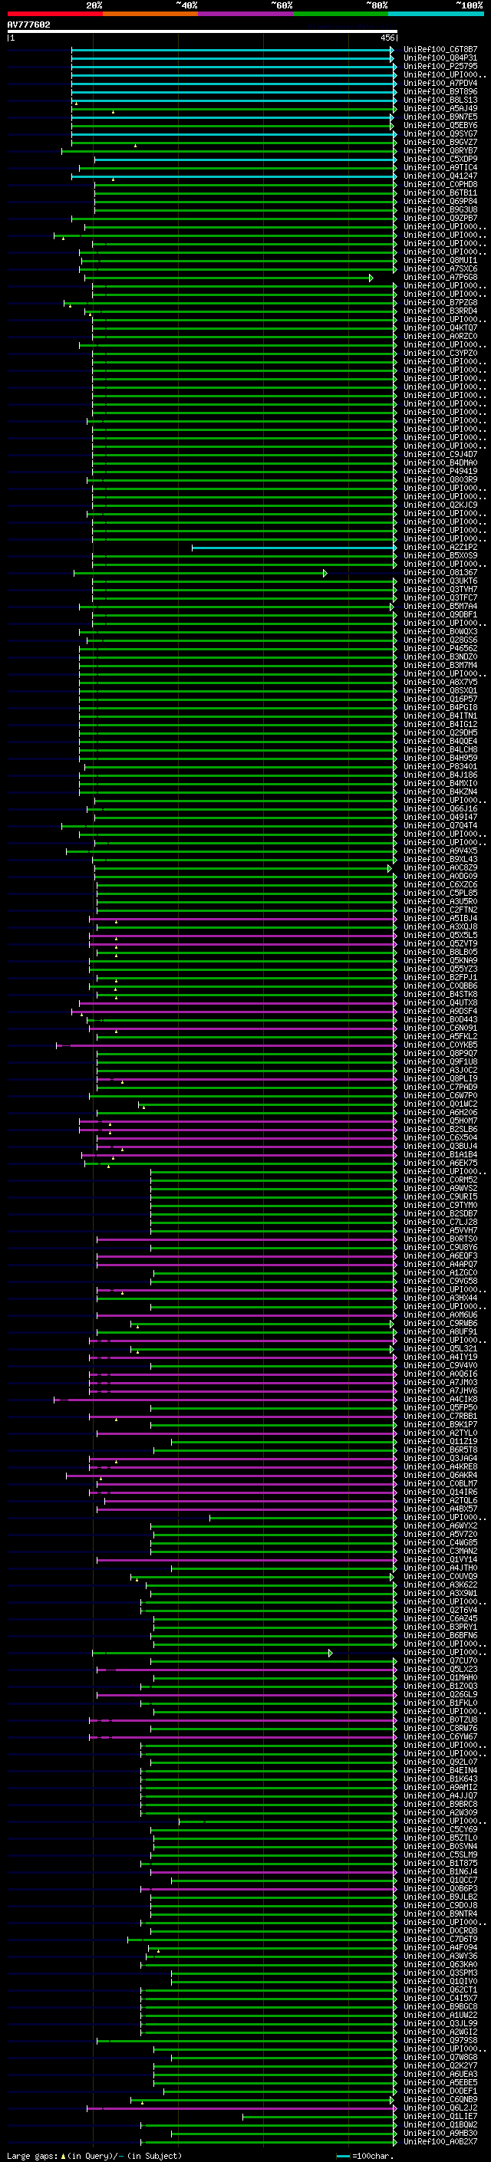Select hit UniRef100_Q41247
This screenshot has height=2162, width=491.
pyautogui.click(x=440, y=176)
